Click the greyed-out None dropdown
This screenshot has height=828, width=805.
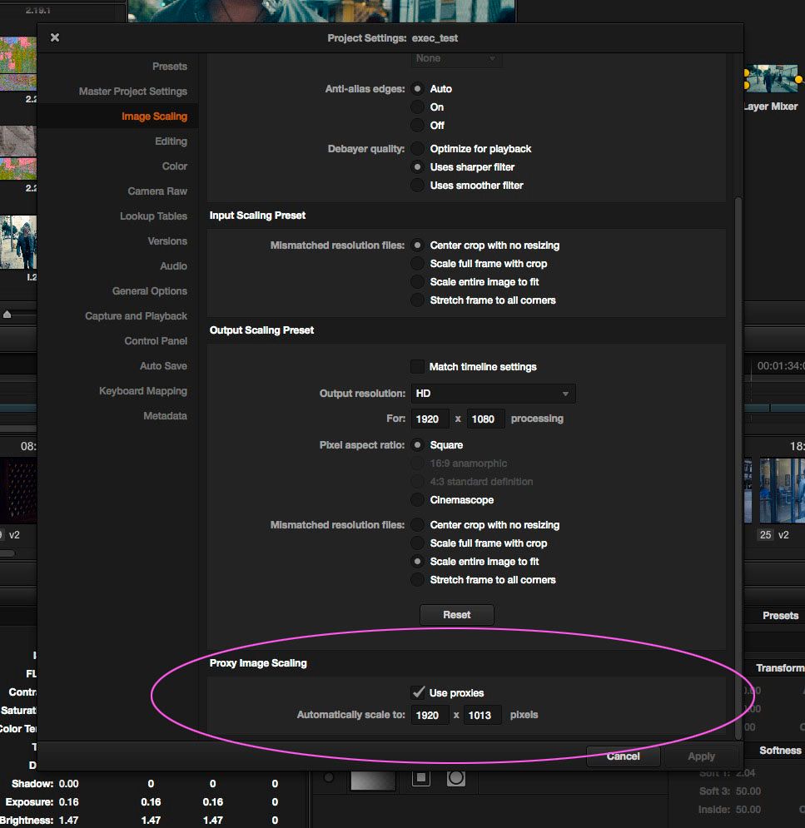[x=456, y=58]
